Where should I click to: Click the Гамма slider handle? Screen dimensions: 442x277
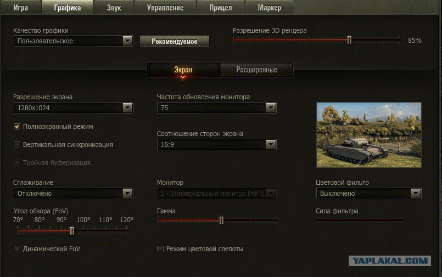click(x=221, y=221)
